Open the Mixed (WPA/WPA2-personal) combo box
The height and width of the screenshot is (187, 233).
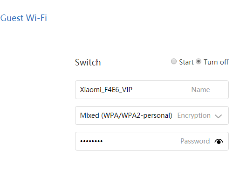(x=152, y=115)
